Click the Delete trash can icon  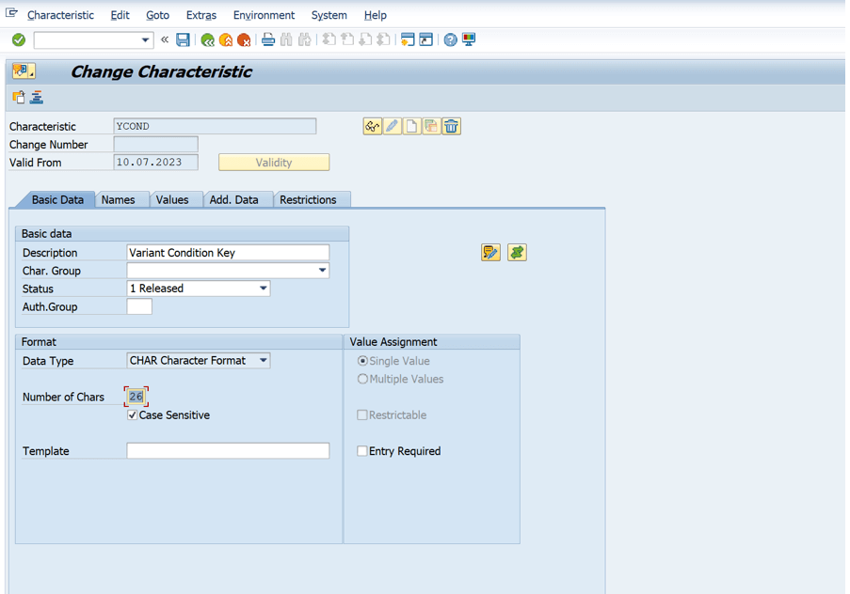coord(451,126)
